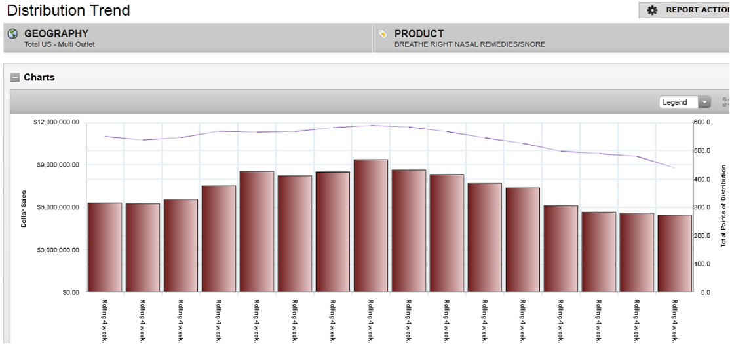Select the Geography filter panel heading
Screen dimensions: 730x344
[x=56, y=33]
